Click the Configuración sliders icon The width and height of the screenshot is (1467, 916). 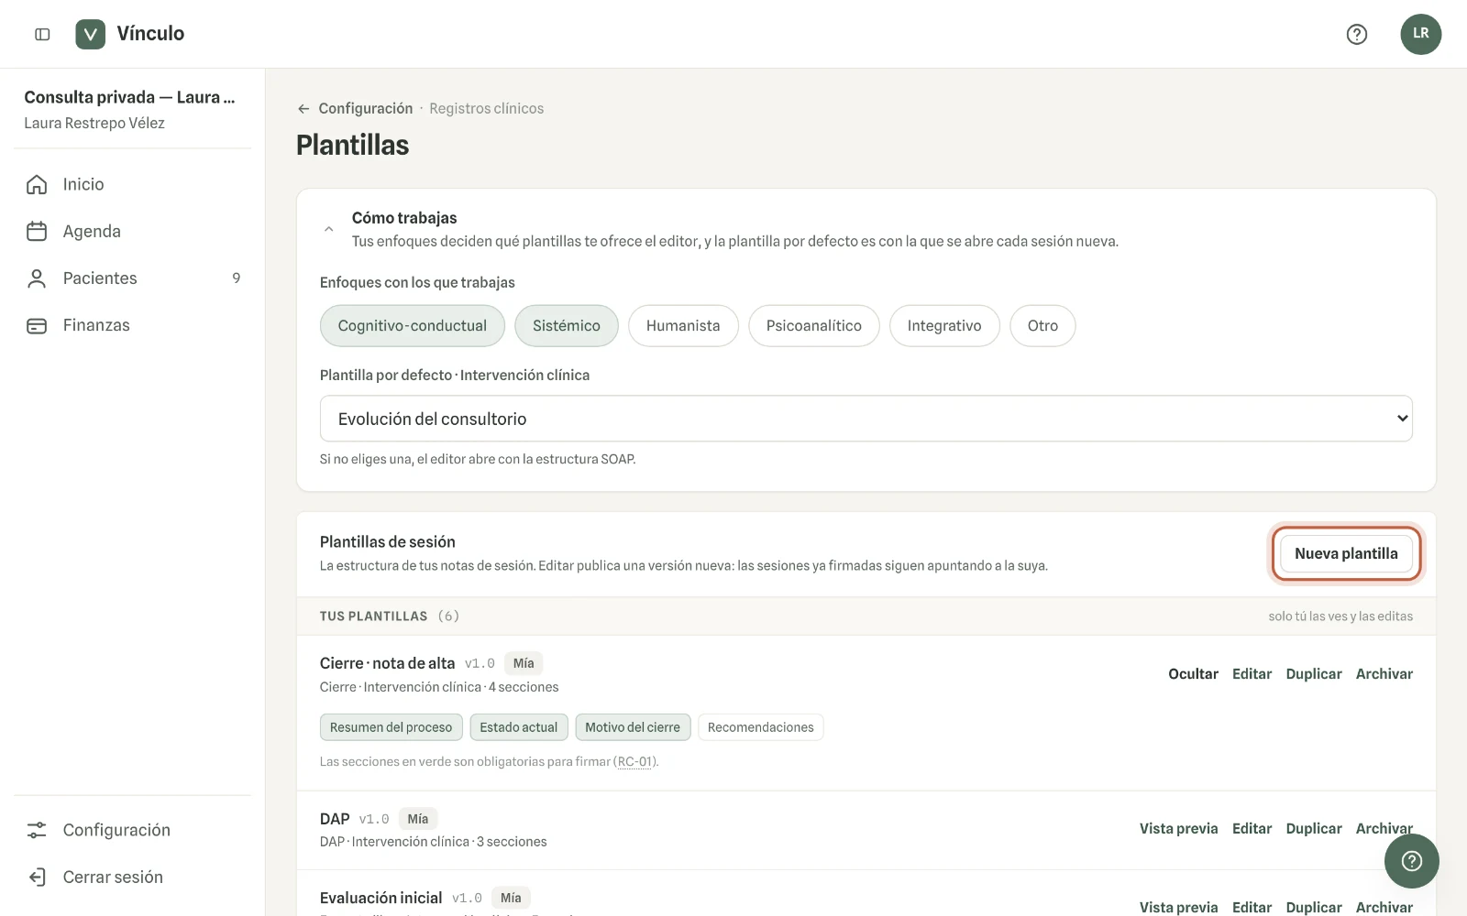coord(37,830)
